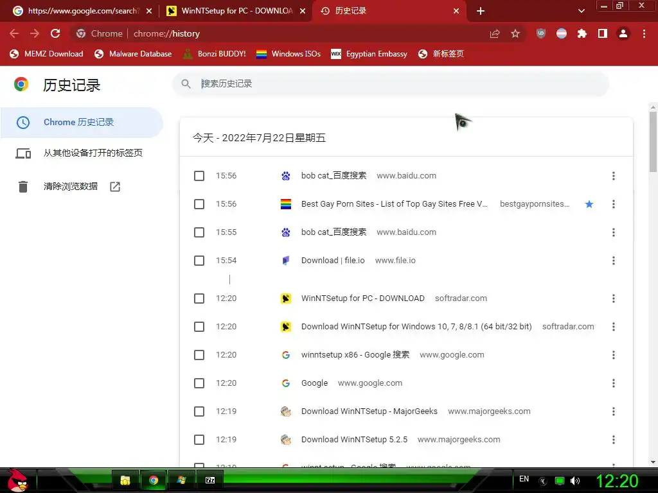Image resolution: width=658 pixels, height=493 pixels.
Task: Click the forward navigation arrow
Action: pyautogui.click(x=35, y=33)
